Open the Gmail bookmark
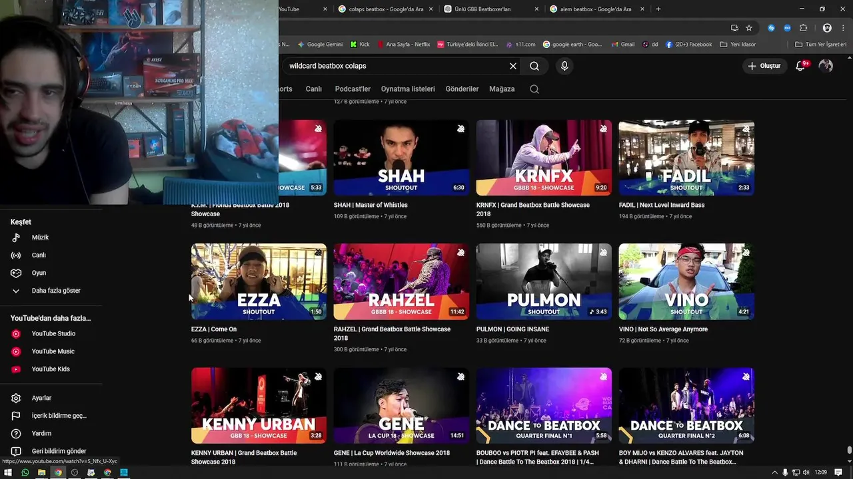 pos(622,45)
